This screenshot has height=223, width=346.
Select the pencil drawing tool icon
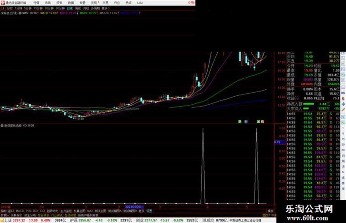(343, 109)
